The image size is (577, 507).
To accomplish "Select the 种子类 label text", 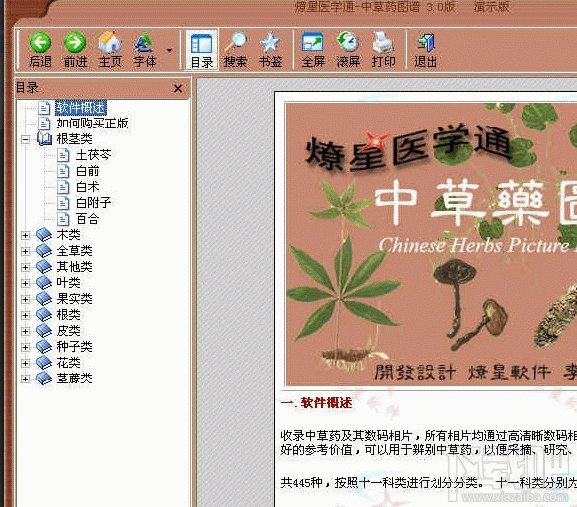I will [74, 347].
